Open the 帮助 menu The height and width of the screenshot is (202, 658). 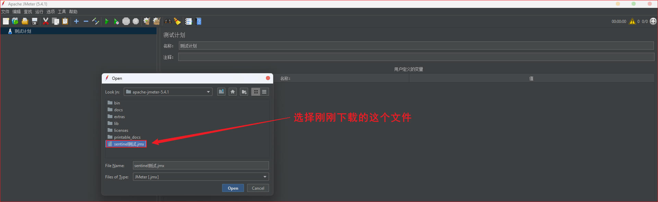(73, 12)
